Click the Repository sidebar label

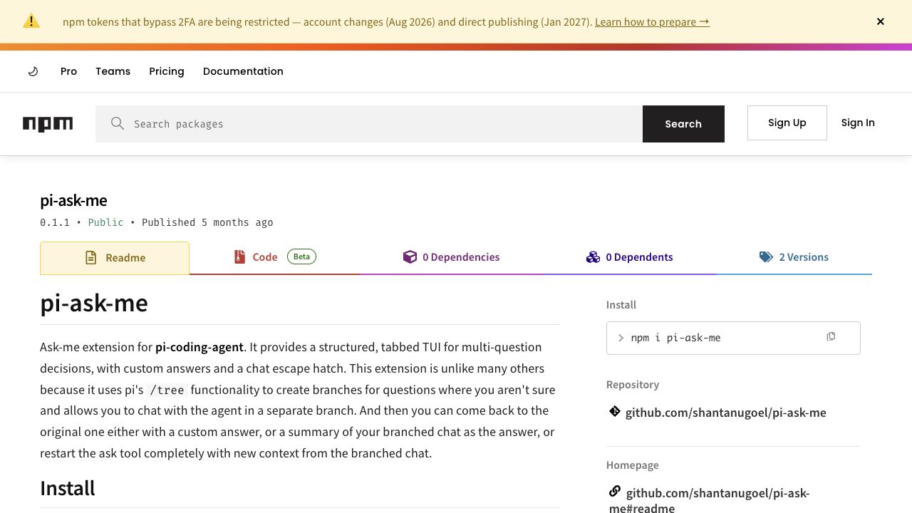click(633, 385)
